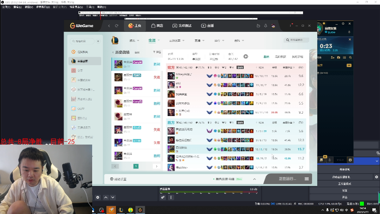Open WeGame bottom-bar hamburger menu
The width and height of the screenshot is (380, 214).
click(x=306, y=179)
